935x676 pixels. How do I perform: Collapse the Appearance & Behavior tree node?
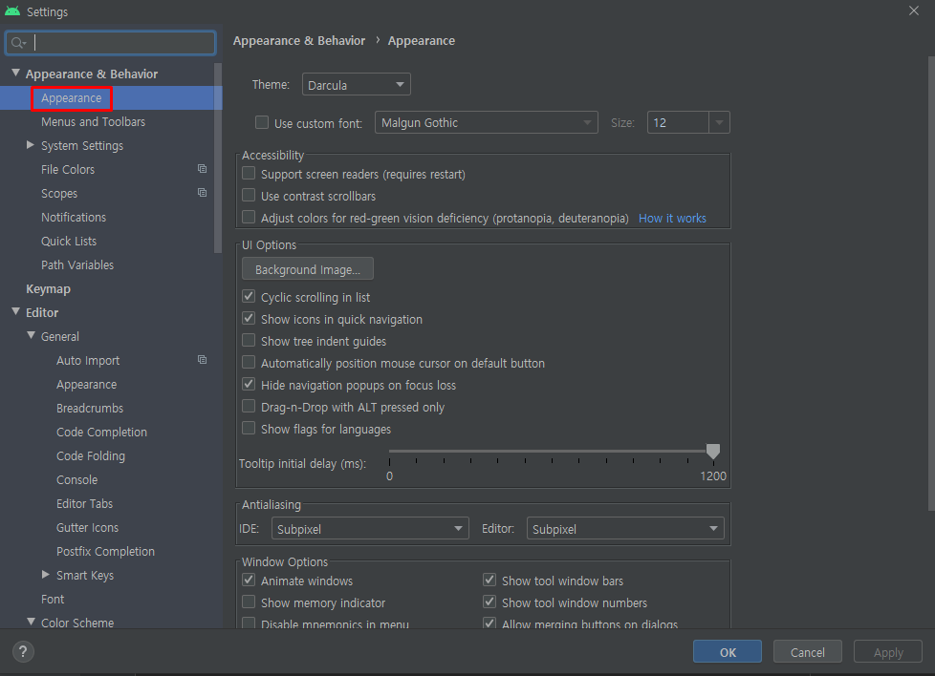(x=15, y=74)
